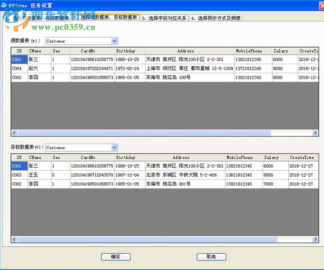Open tab 3 field mapping relations
This screenshot has width=324, height=270.
coord(164,18)
